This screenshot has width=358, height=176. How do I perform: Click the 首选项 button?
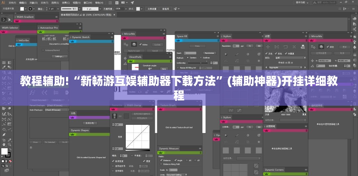click(x=165, y=9)
